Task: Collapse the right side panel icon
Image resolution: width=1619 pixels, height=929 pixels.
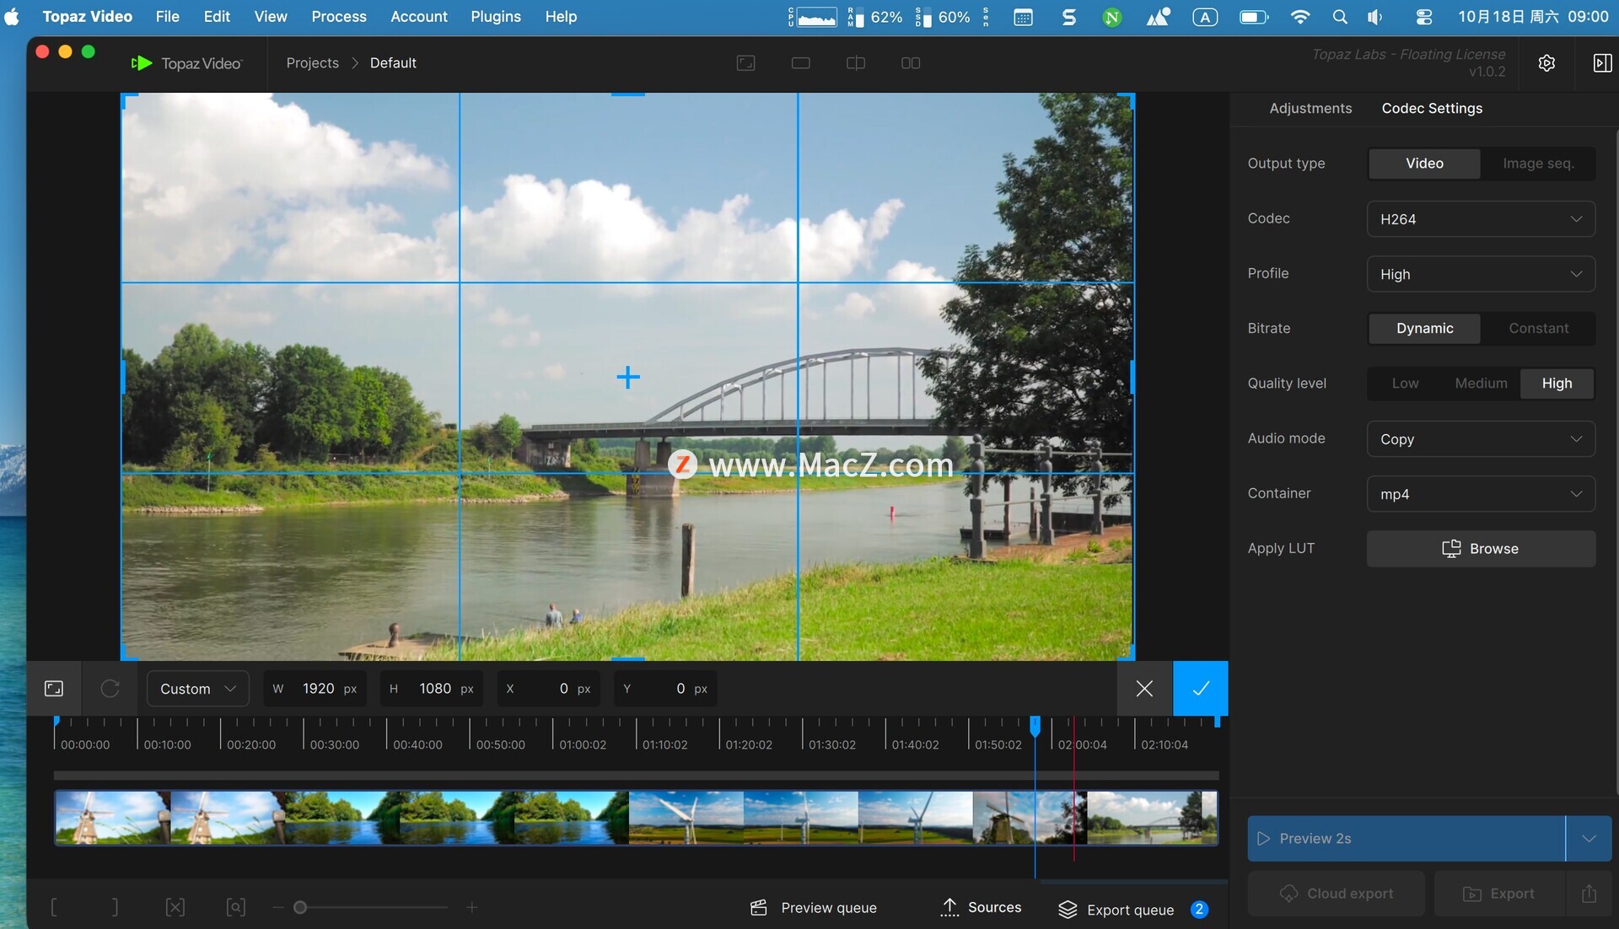Action: point(1602,63)
